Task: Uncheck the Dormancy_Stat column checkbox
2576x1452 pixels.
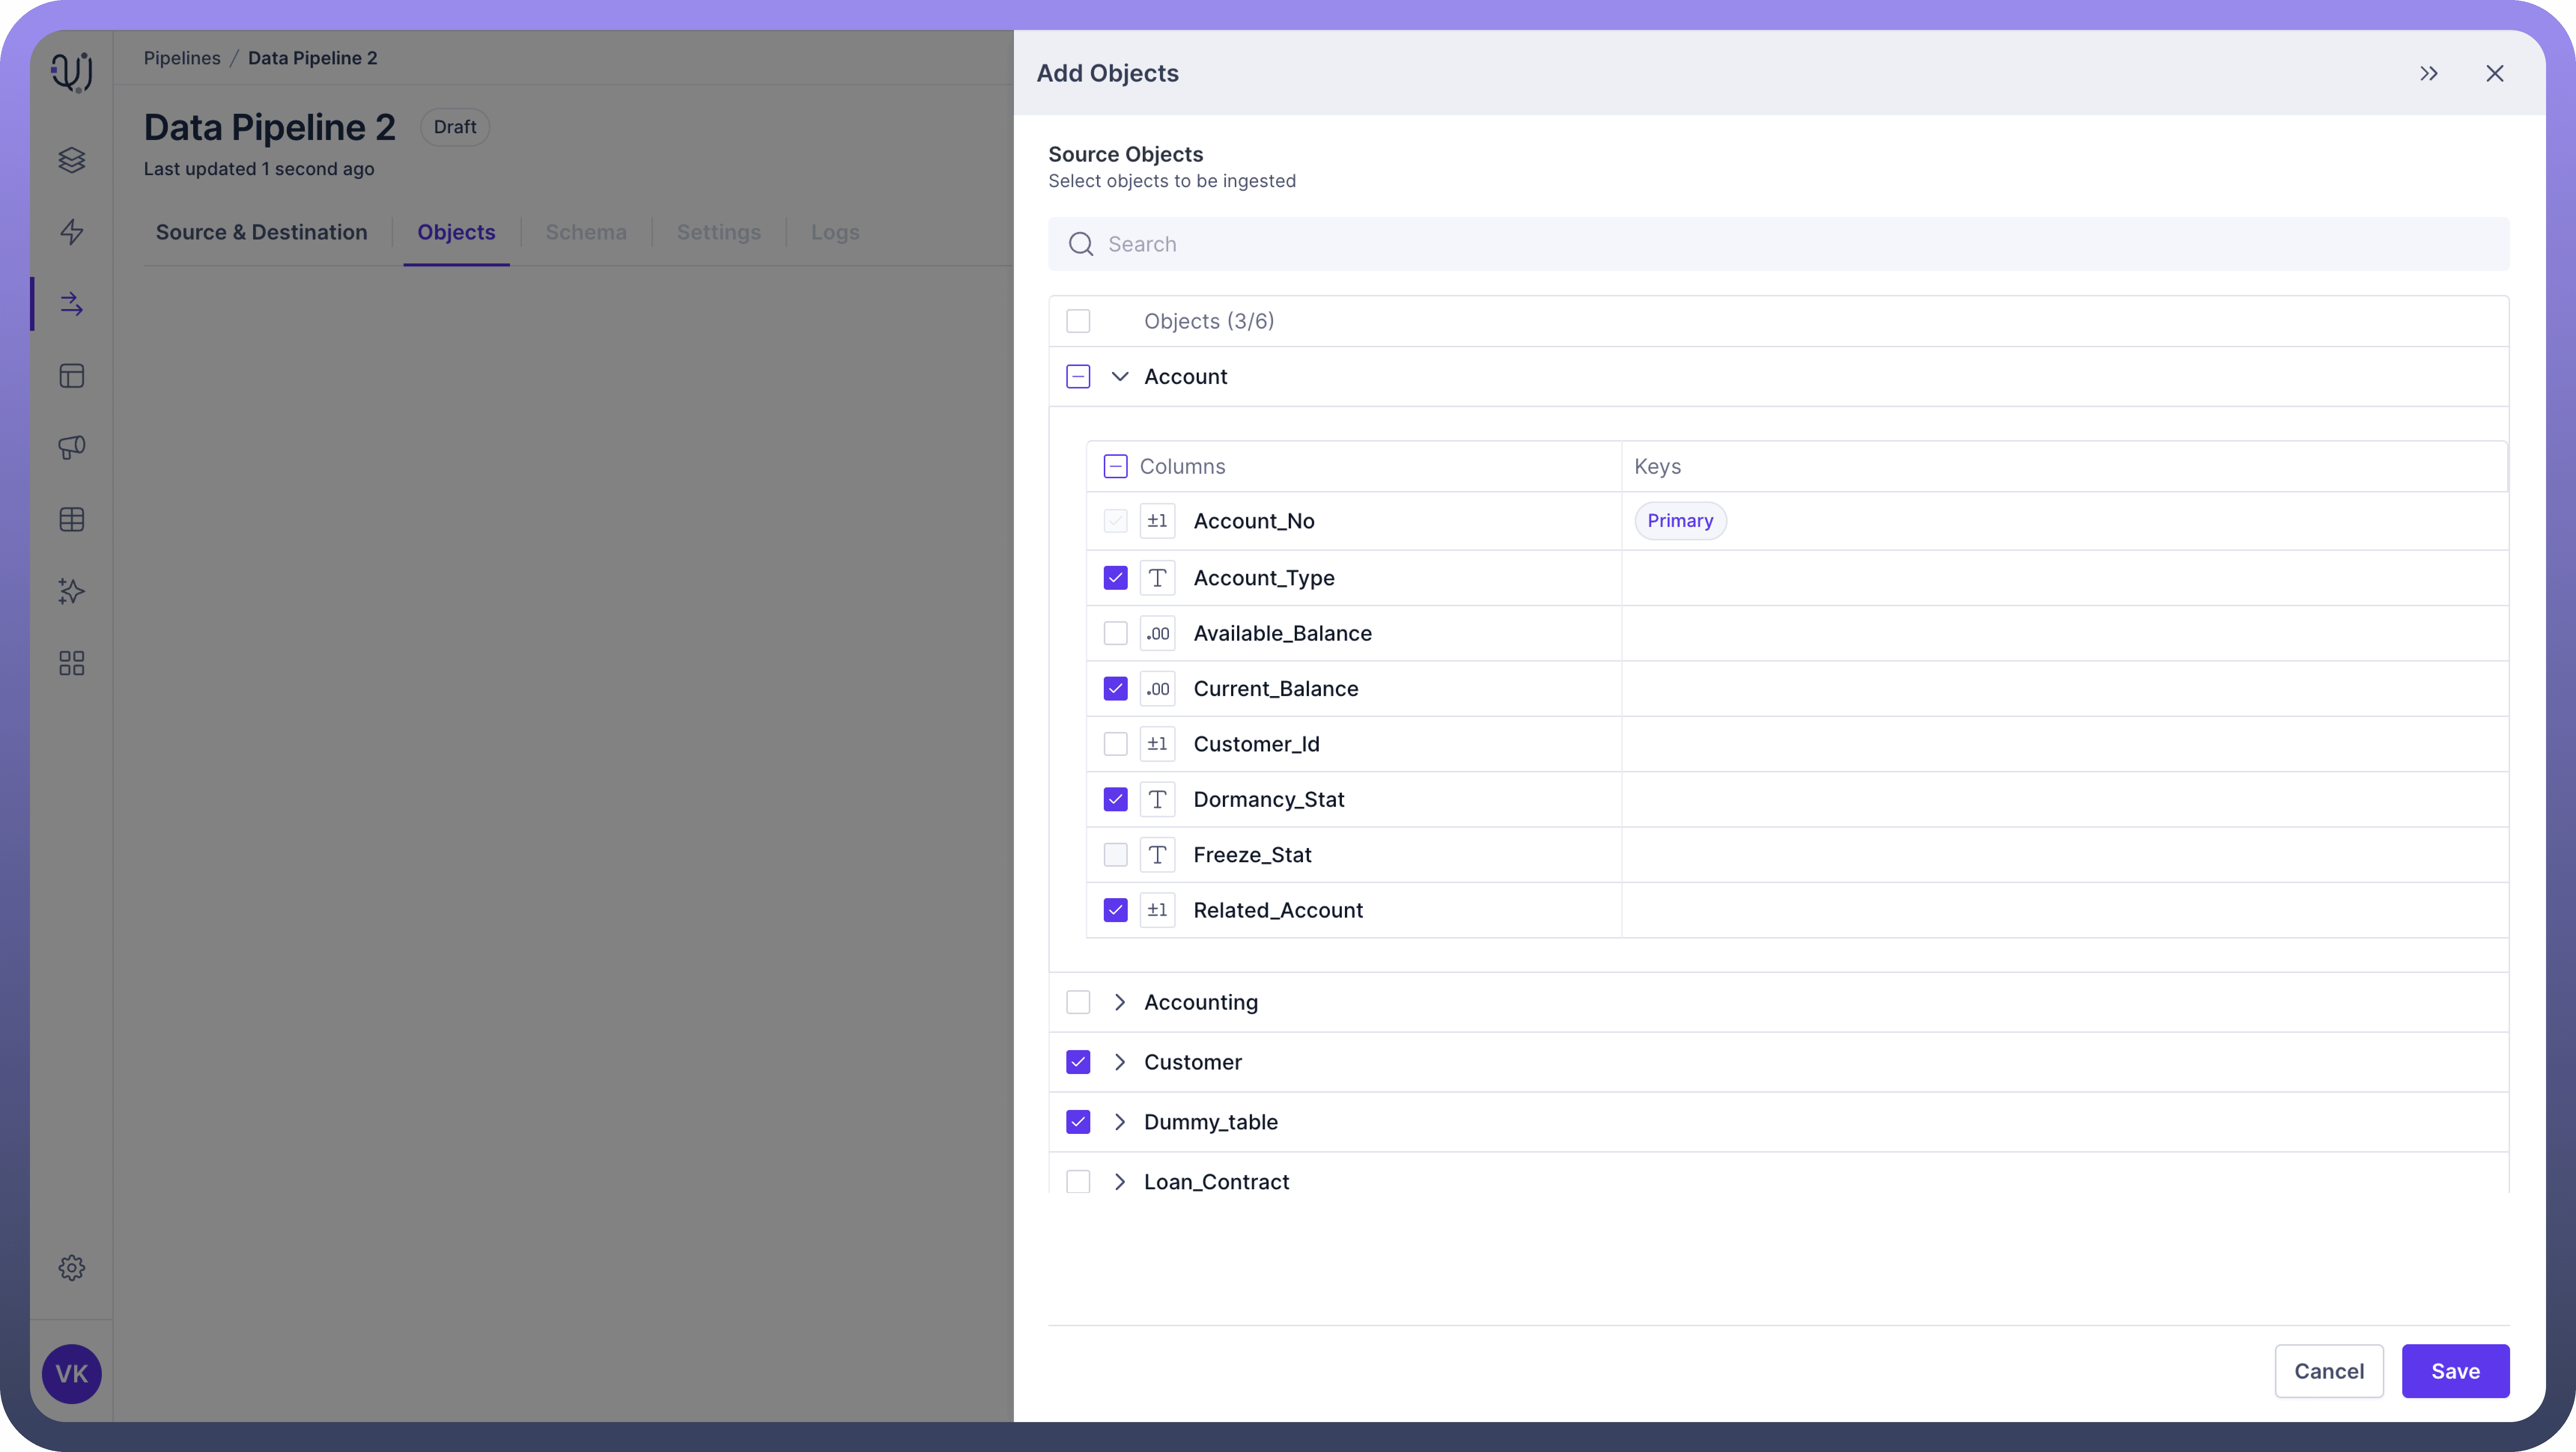Action: 1115,799
